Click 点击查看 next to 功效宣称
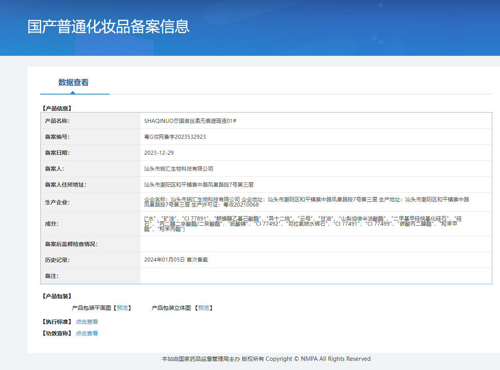This screenshot has height=370, width=500. pyautogui.click(x=87, y=333)
